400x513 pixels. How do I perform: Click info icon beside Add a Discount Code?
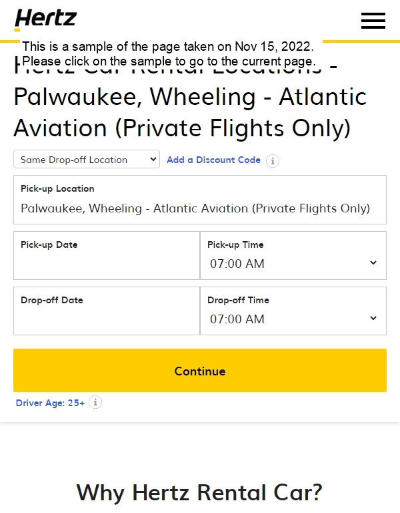click(272, 160)
